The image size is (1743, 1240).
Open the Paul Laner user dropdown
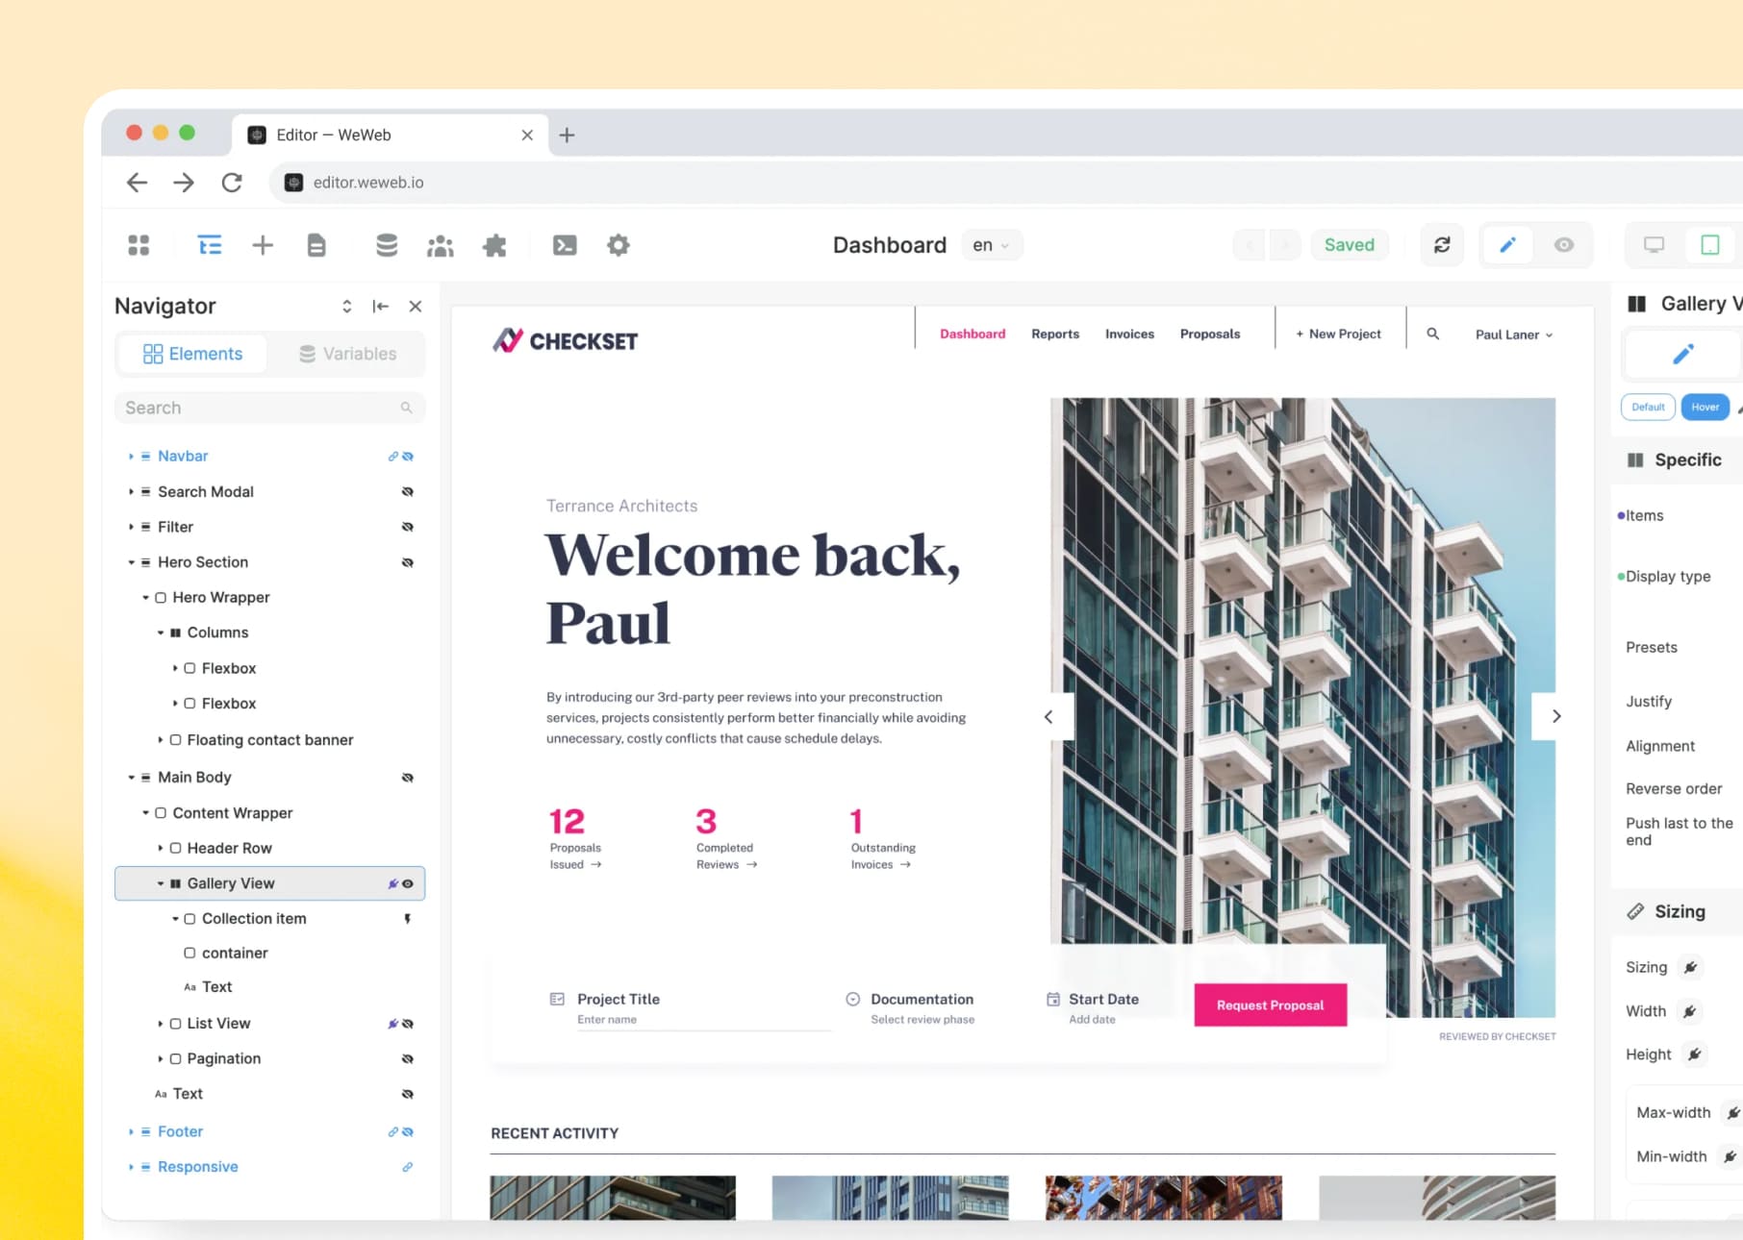1514,335
